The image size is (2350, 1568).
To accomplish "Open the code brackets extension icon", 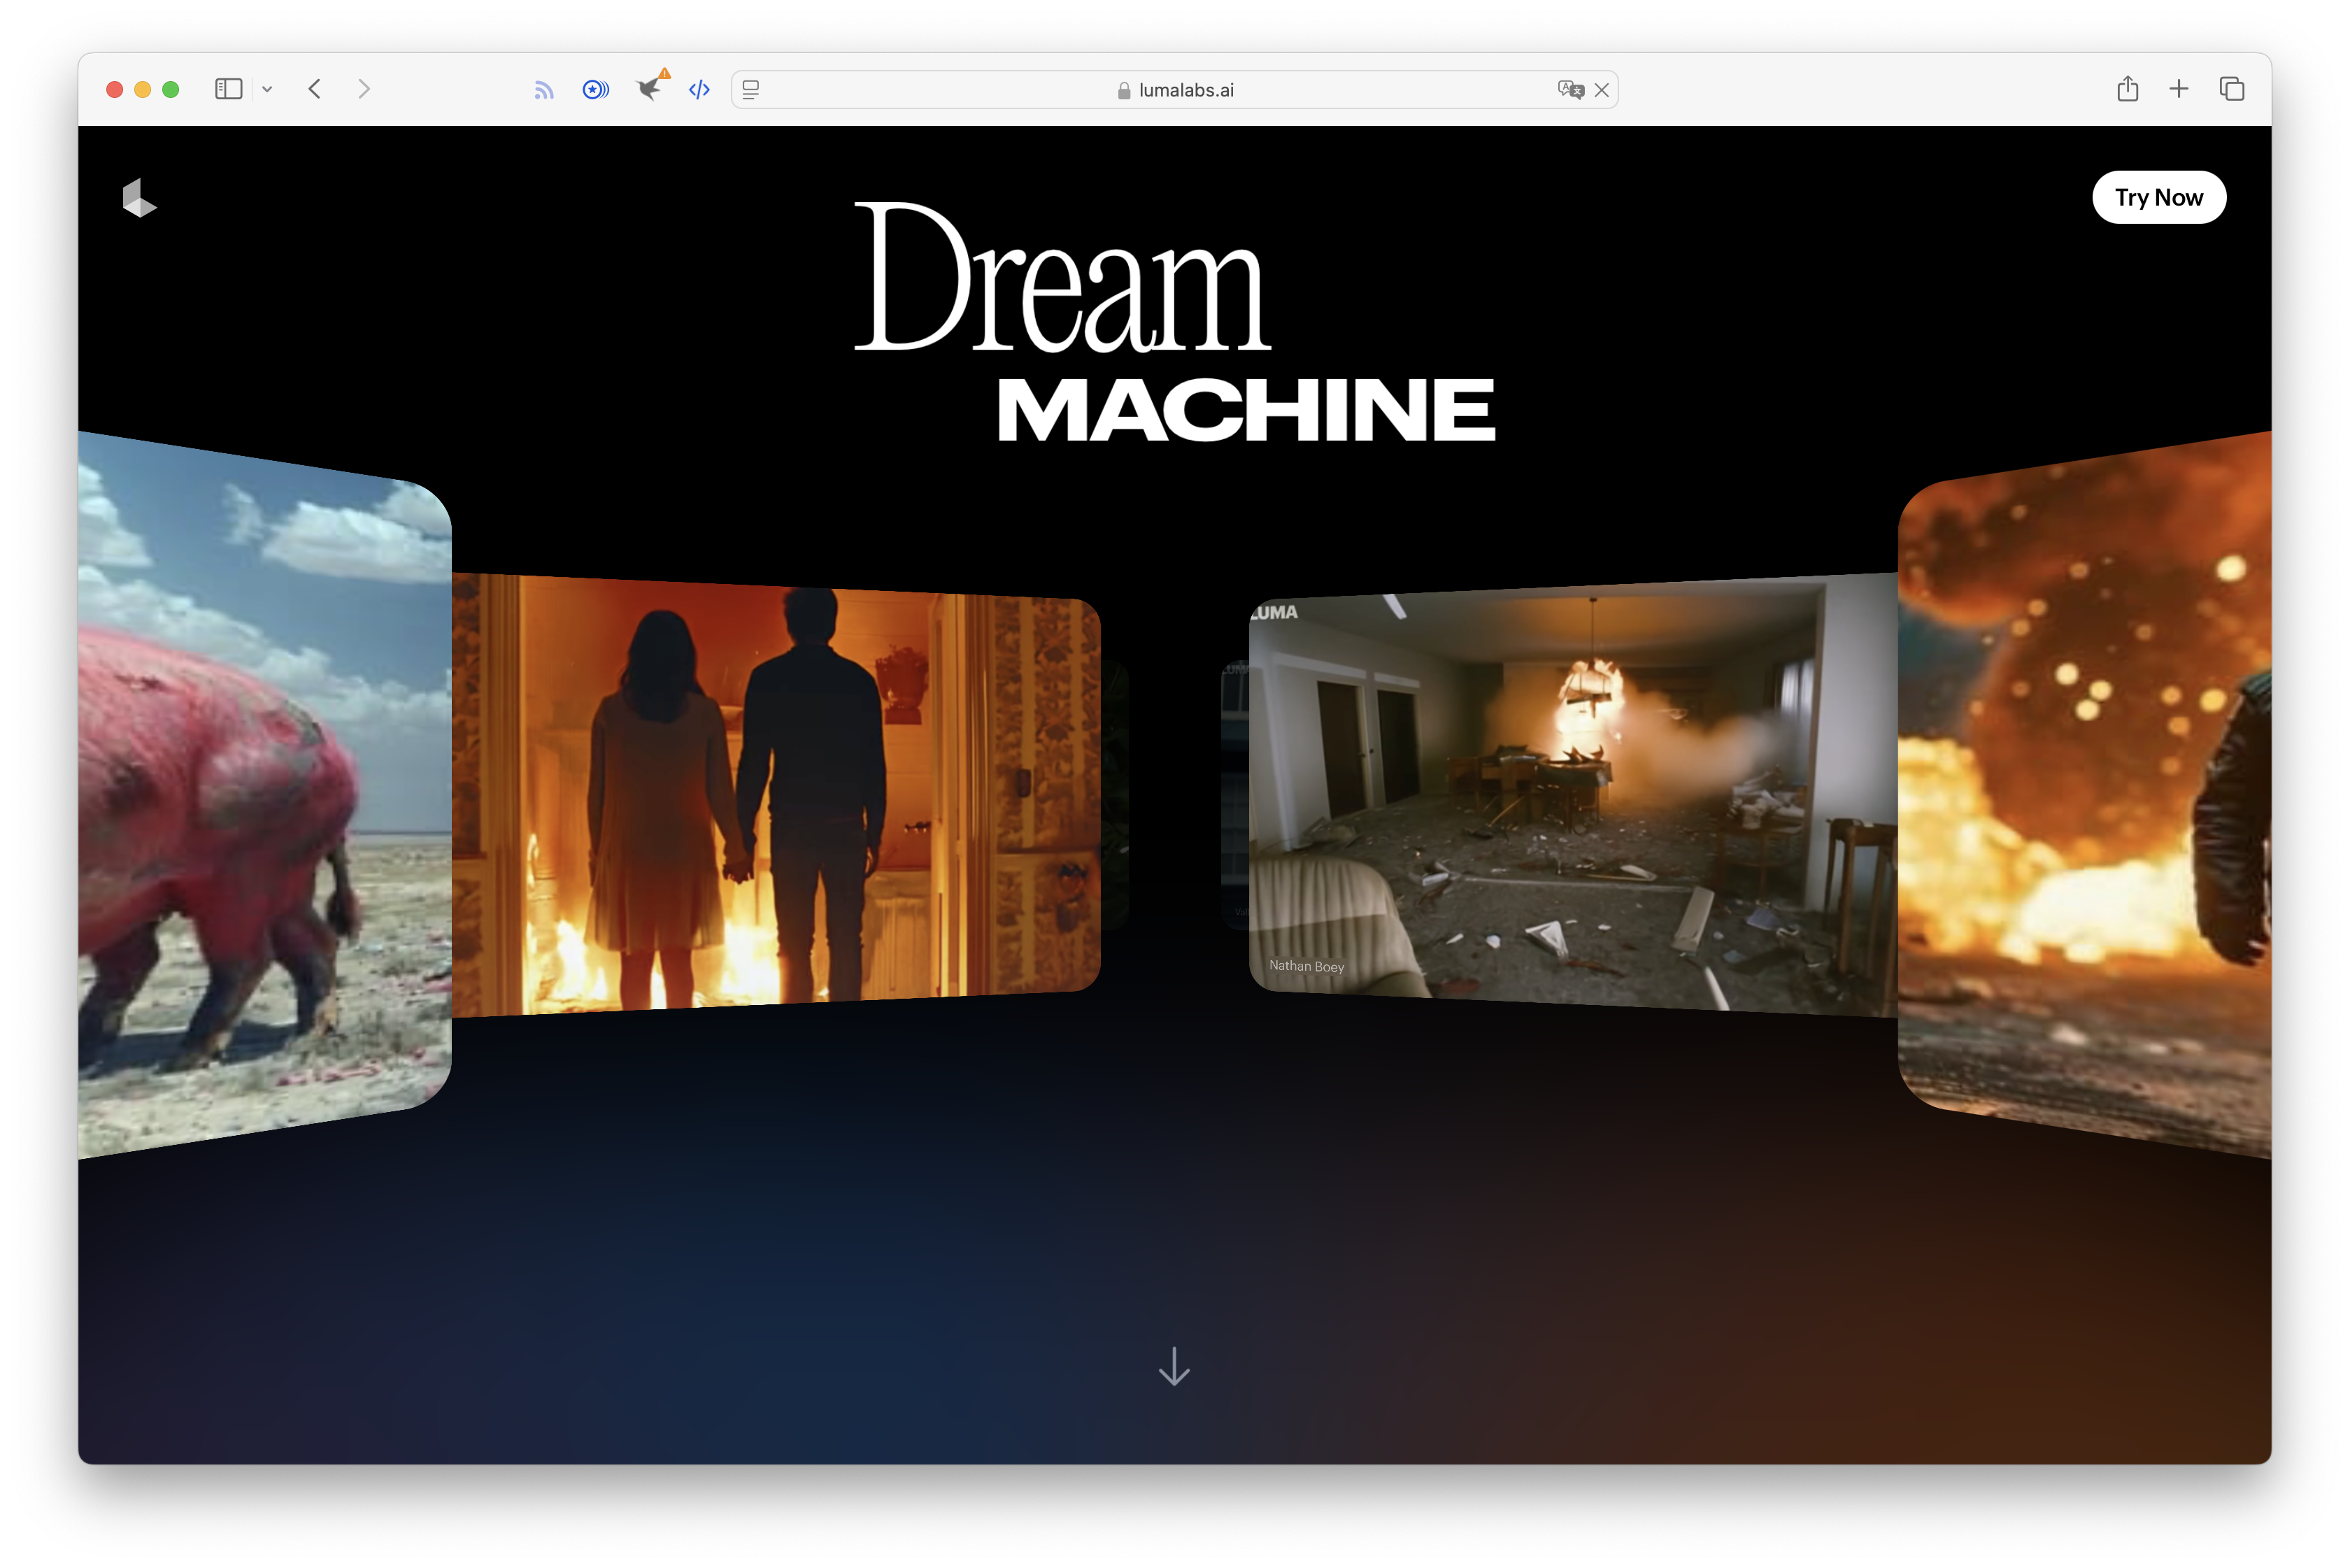I will (x=699, y=90).
